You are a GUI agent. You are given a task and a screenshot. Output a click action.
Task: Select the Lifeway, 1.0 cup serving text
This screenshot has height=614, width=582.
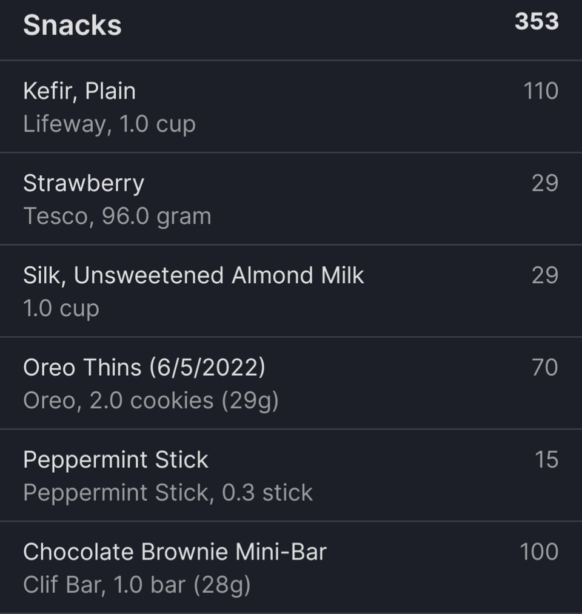point(109,124)
